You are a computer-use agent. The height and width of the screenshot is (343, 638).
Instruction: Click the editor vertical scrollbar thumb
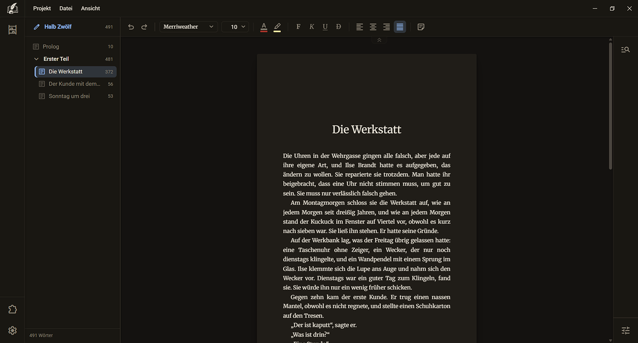tap(610, 106)
